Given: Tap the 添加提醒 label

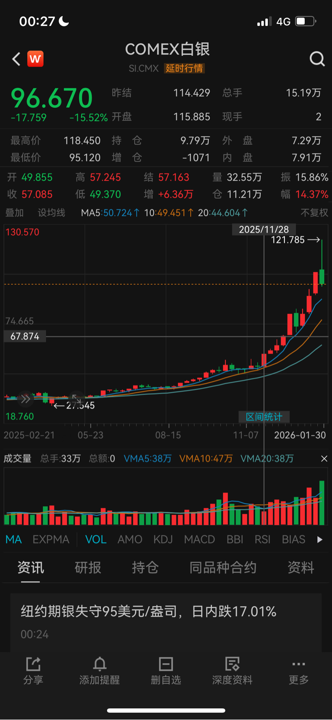Looking at the screenshot, I should point(99,680).
